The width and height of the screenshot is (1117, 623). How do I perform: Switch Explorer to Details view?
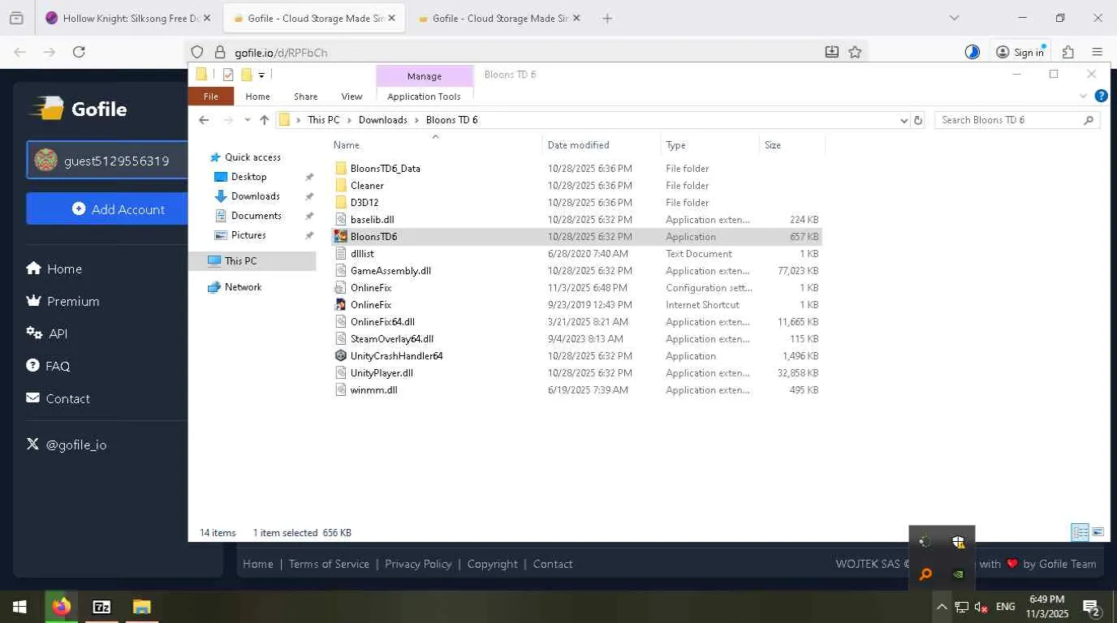1080,532
